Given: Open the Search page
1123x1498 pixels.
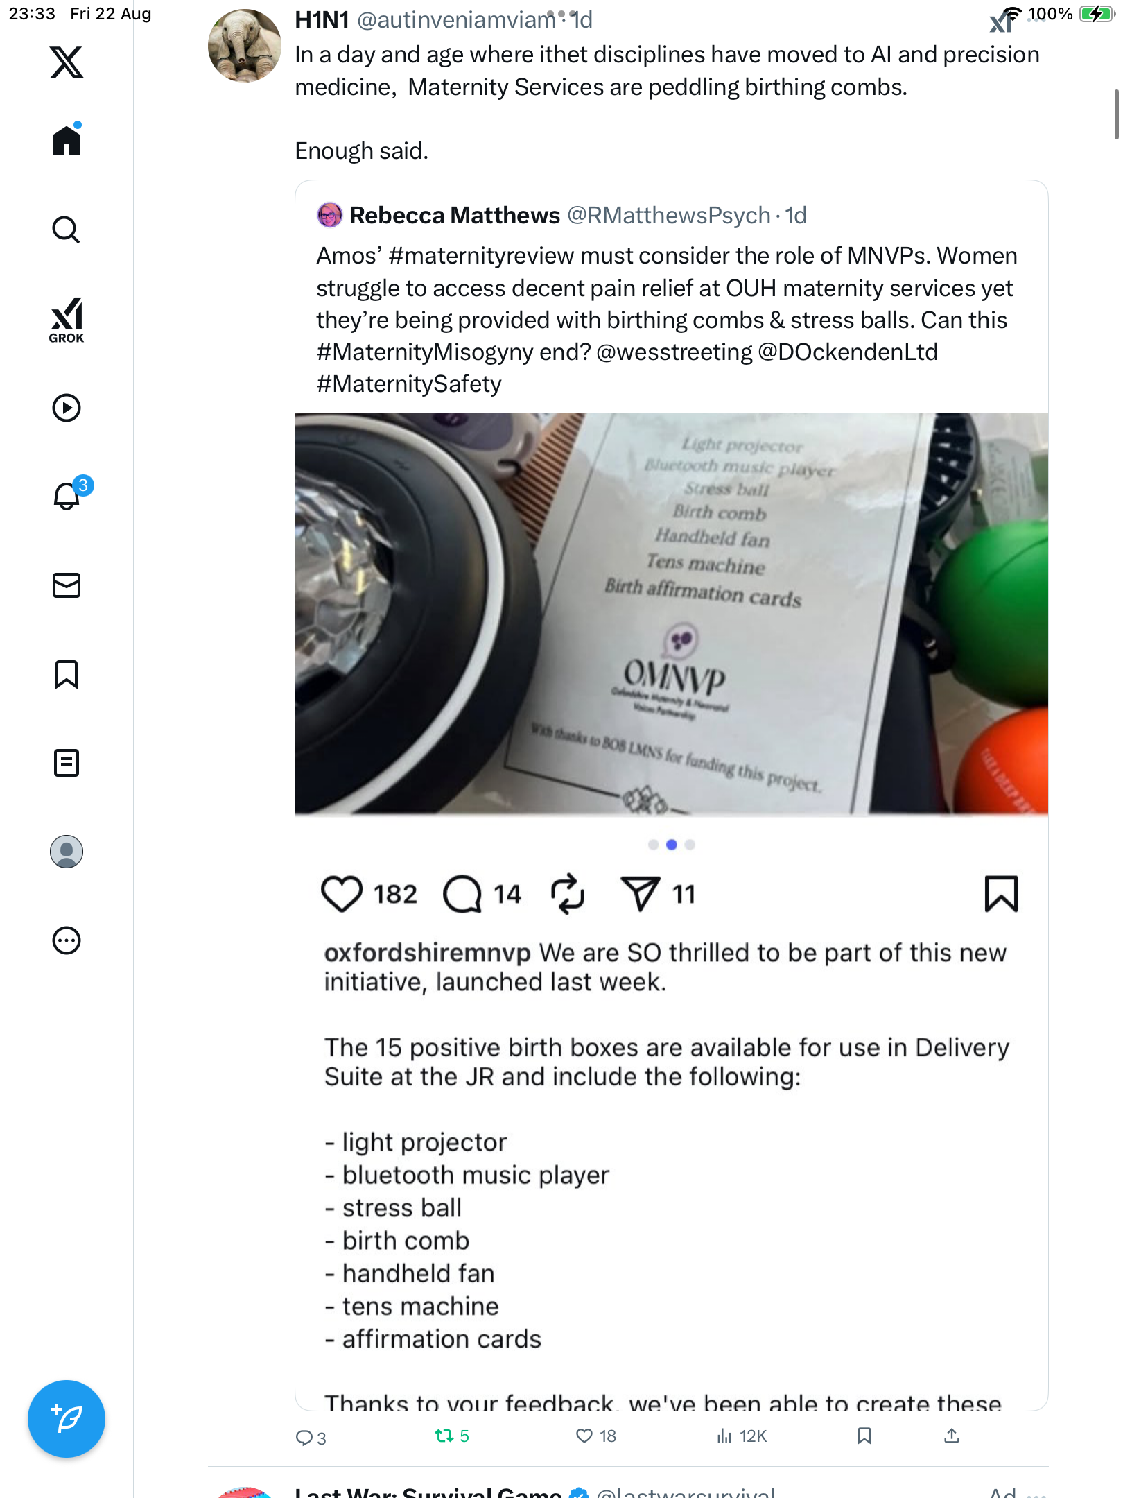Looking at the screenshot, I should pos(67,230).
